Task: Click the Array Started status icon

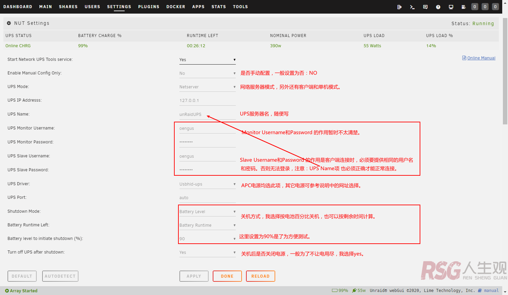Action: click(7, 291)
